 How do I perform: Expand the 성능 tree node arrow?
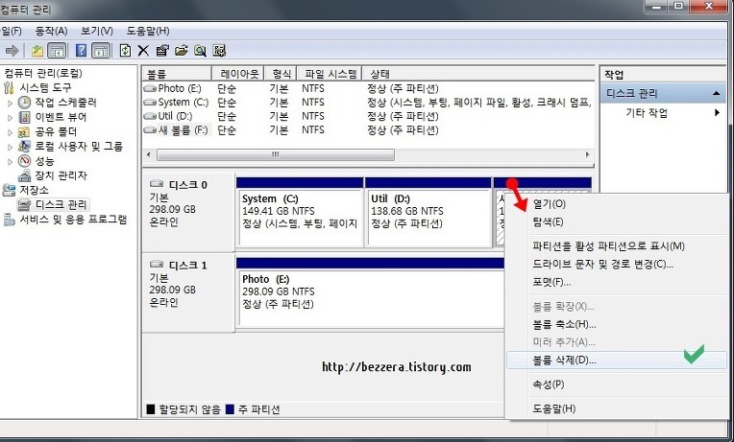pos(10,161)
